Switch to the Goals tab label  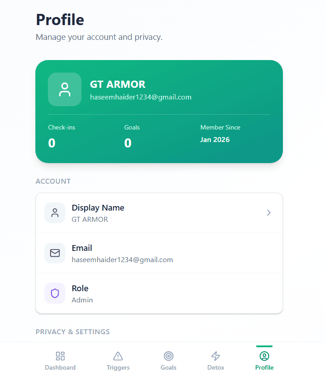(168, 368)
